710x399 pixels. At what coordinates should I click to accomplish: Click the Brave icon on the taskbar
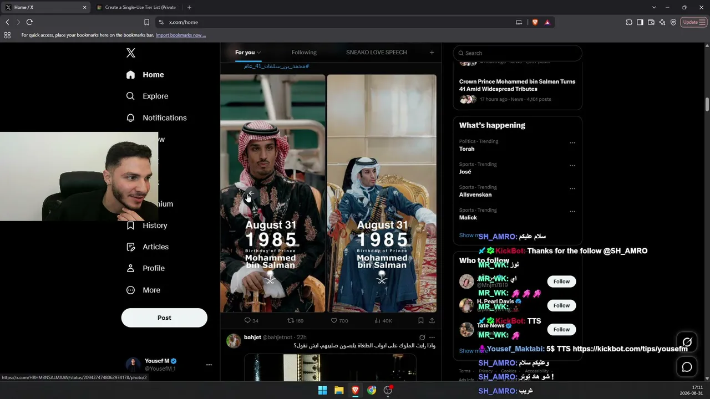[x=355, y=390]
